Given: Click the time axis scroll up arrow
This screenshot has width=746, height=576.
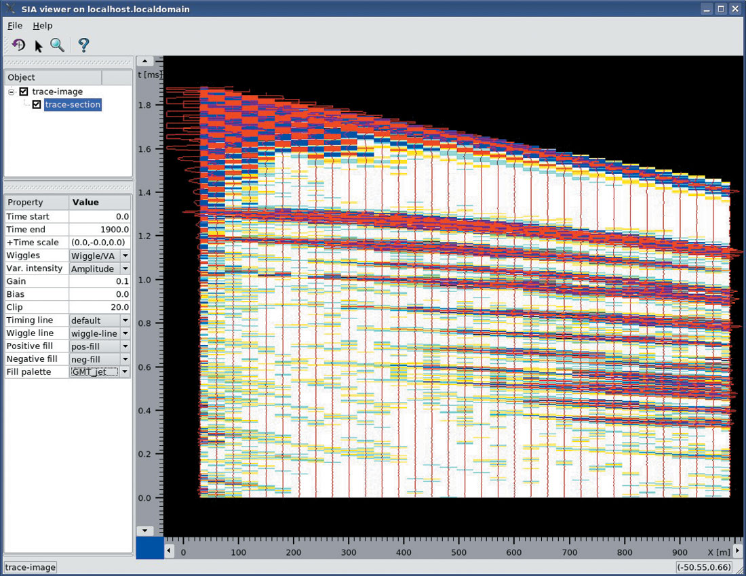Looking at the screenshot, I should pos(144,61).
